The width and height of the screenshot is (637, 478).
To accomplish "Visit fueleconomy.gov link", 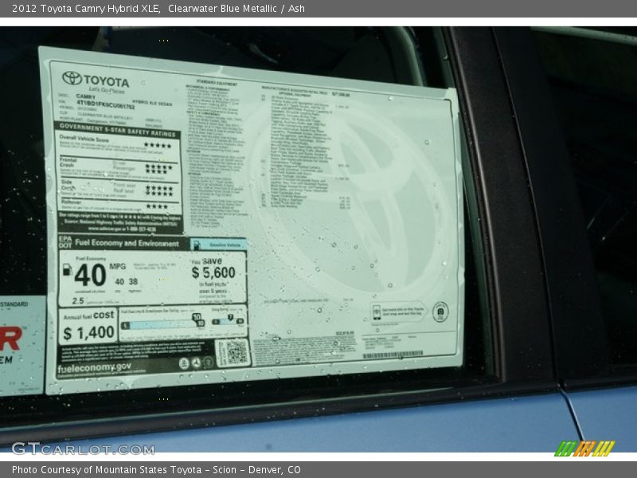I will pyautogui.click(x=93, y=368).
